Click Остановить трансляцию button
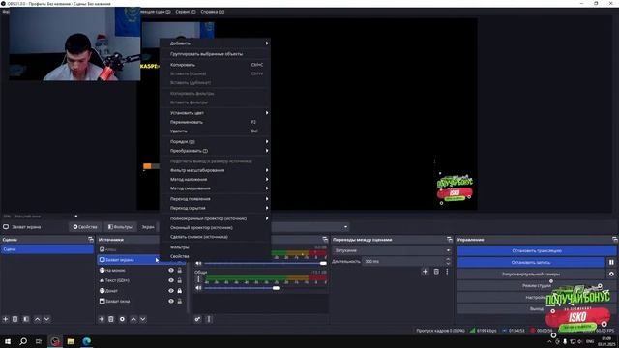This screenshot has height=348, width=619. (537, 251)
